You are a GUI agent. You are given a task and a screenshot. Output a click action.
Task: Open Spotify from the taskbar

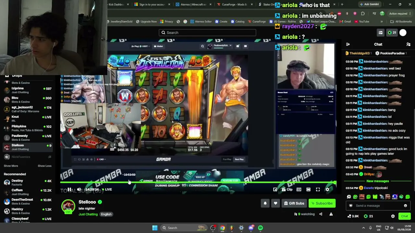[x=260, y=228]
